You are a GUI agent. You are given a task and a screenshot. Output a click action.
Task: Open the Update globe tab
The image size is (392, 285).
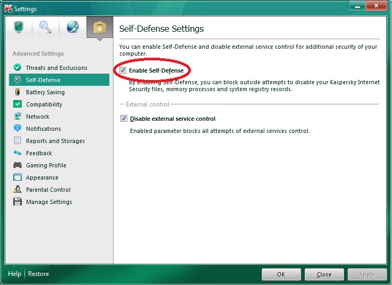click(x=73, y=27)
